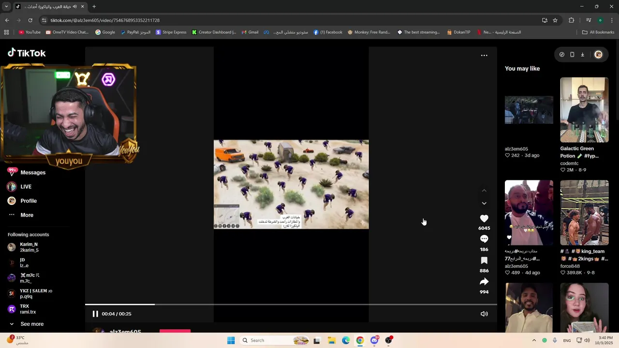Viewport: 619px width, 348px height.
Task: Bookmark the video showing 886 saves
Action: click(484, 261)
